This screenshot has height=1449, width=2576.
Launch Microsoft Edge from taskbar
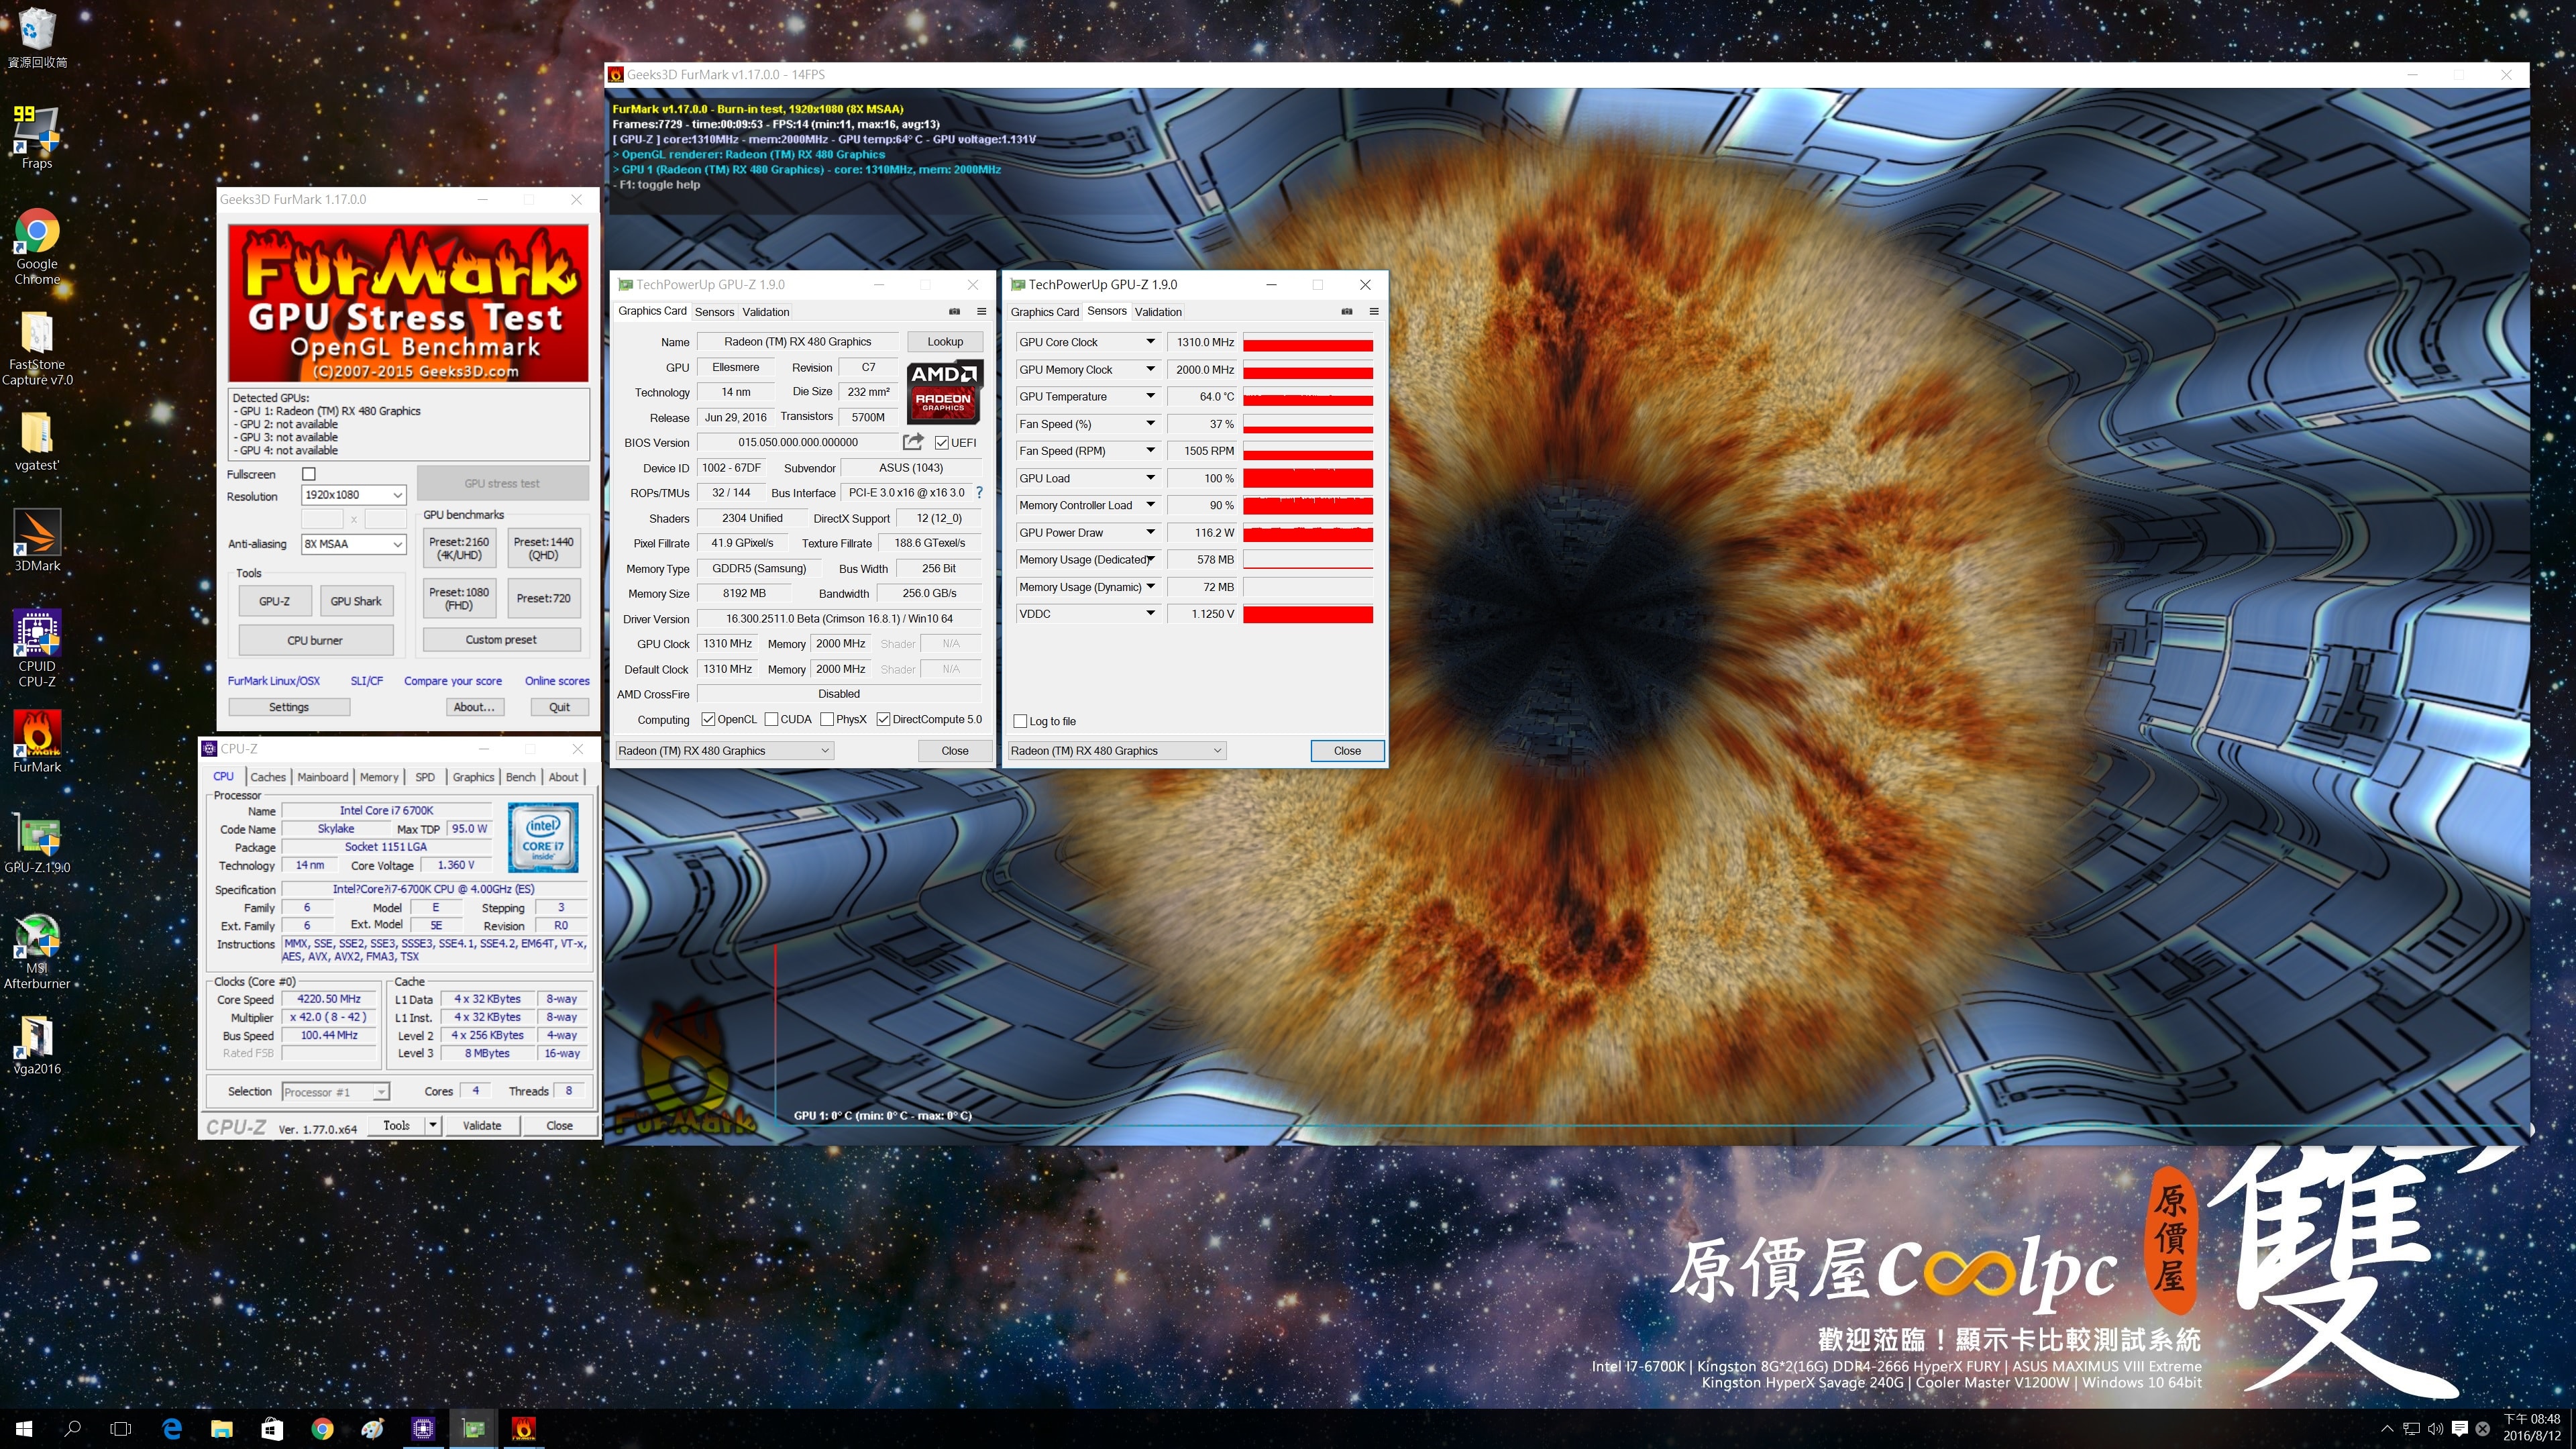click(172, 1429)
